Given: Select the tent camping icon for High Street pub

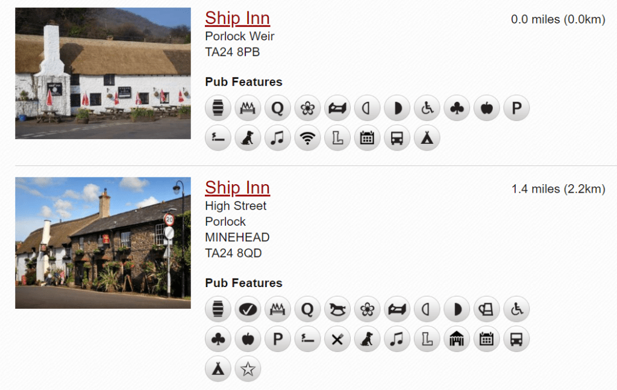Looking at the screenshot, I should click(x=218, y=369).
